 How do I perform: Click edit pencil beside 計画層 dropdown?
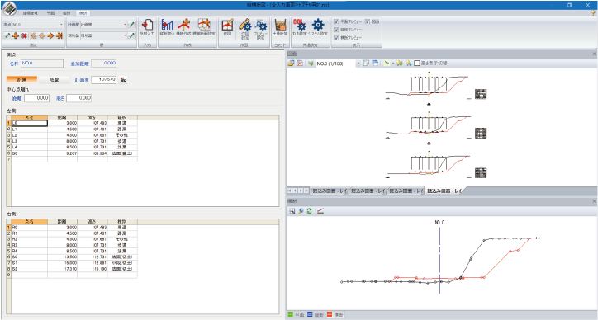click(x=131, y=25)
